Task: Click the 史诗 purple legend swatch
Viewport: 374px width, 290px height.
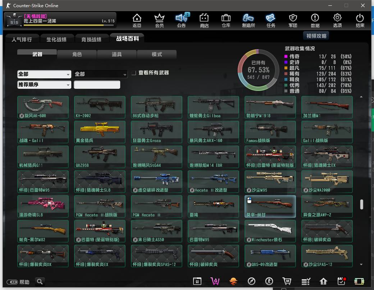Action: click(286, 62)
